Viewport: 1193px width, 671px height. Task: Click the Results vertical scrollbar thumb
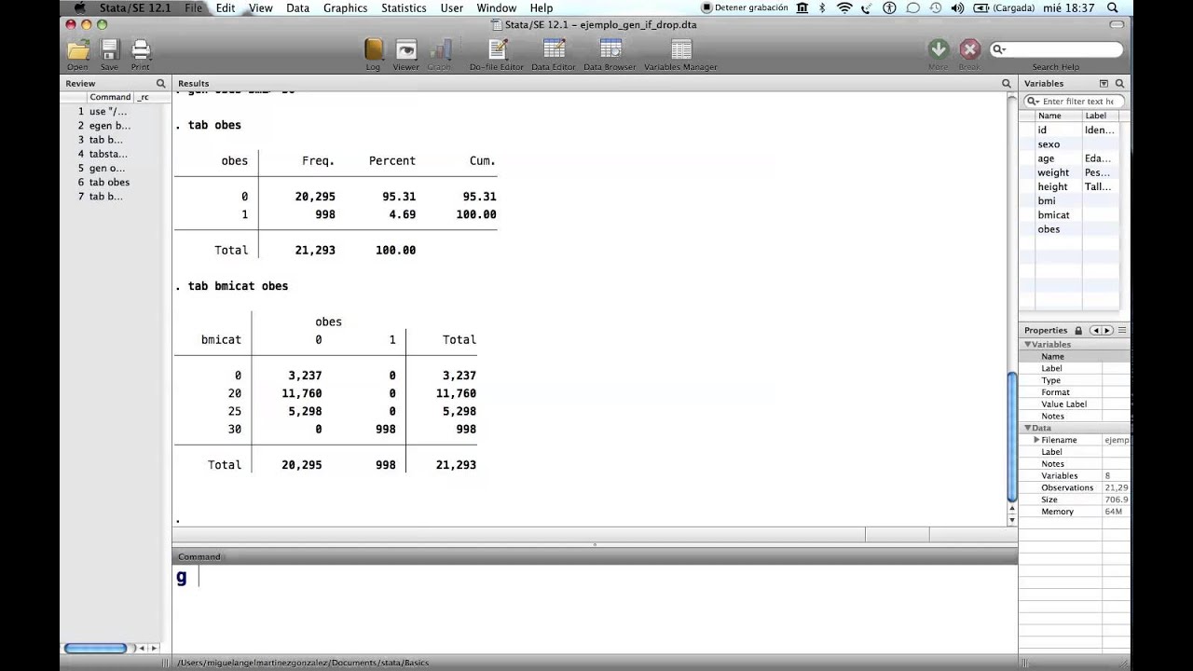point(1012,436)
